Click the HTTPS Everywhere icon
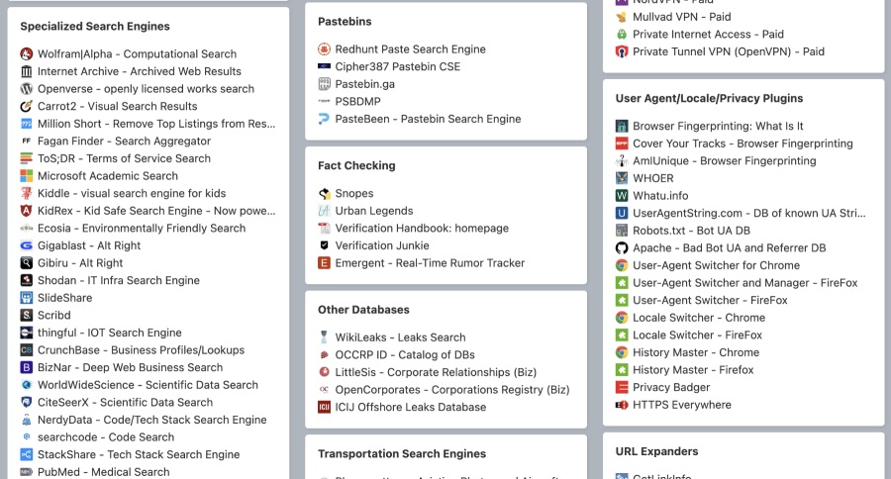891x479 pixels. [622, 405]
